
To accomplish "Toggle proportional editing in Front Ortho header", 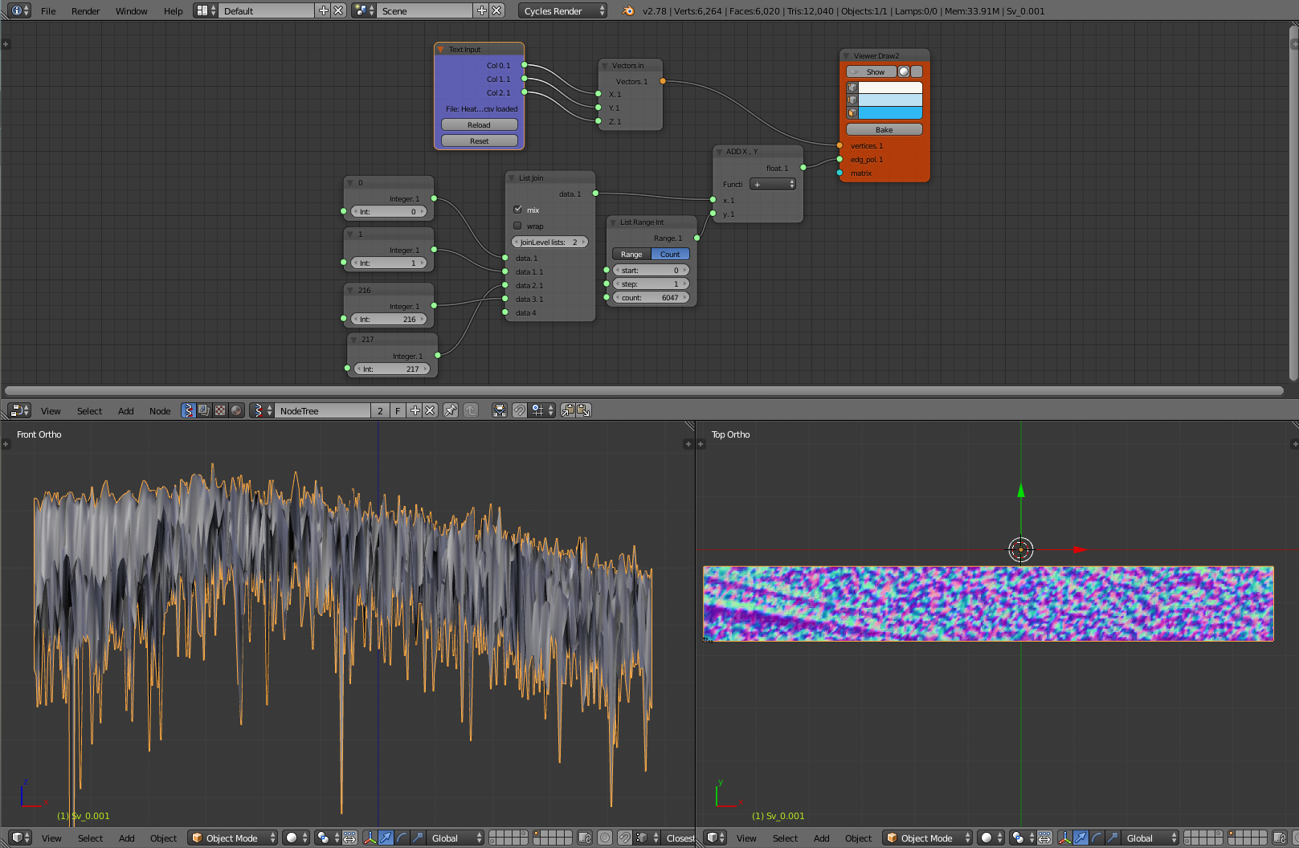I will tap(606, 838).
